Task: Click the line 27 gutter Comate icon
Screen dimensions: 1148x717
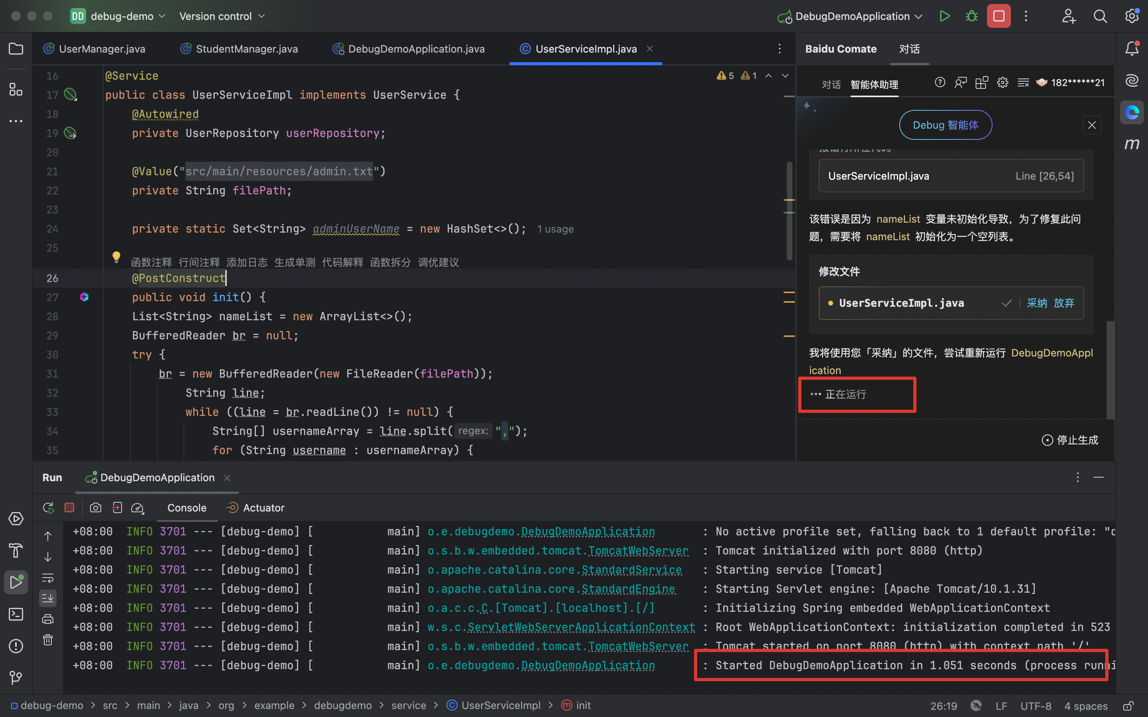Action: pos(84,297)
